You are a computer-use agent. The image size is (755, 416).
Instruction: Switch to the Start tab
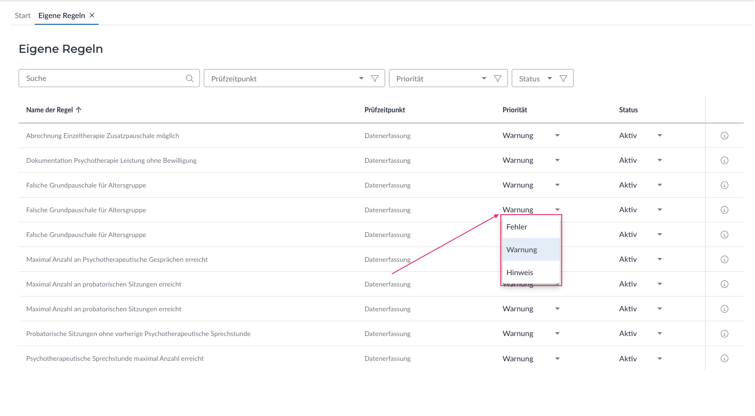22,16
